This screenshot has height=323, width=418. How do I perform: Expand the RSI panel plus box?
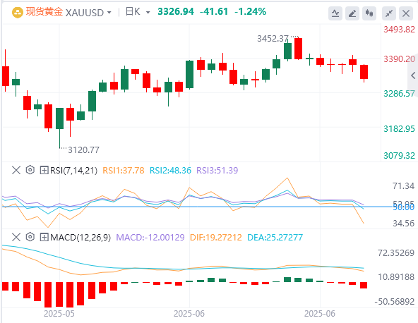pyautogui.click(x=44, y=170)
